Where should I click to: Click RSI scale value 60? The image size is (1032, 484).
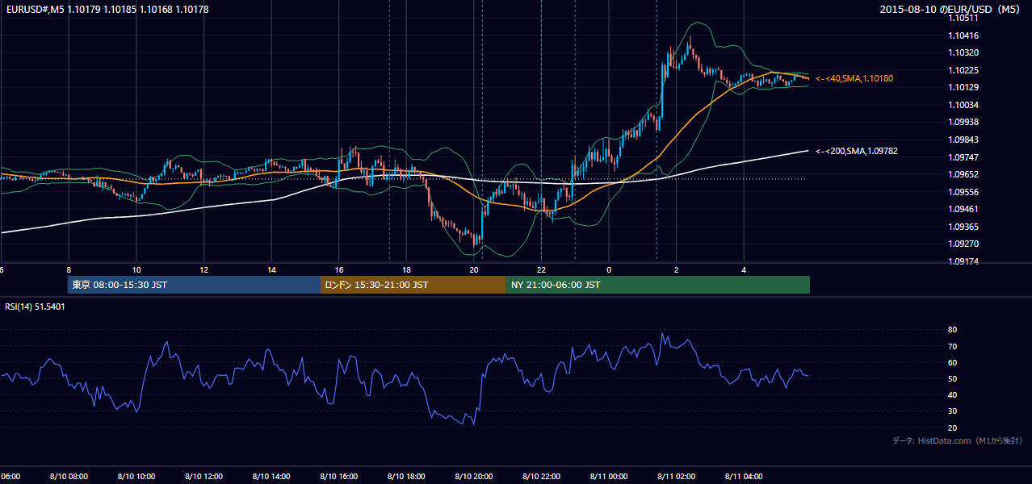click(x=952, y=362)
